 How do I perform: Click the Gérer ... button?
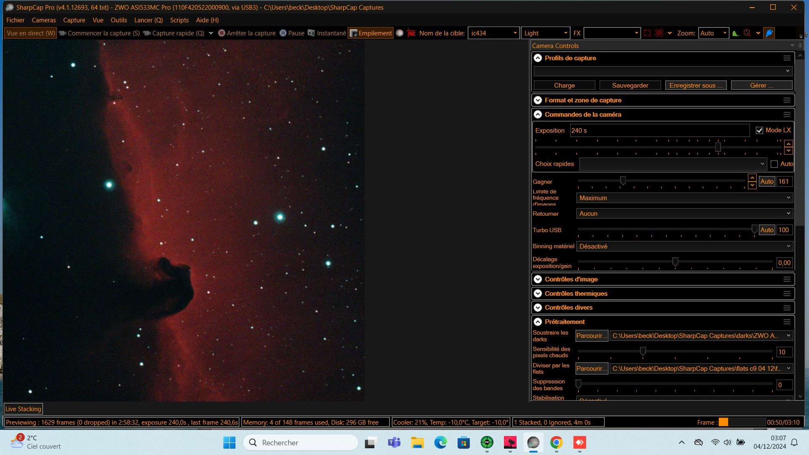(x=761, y=86)
